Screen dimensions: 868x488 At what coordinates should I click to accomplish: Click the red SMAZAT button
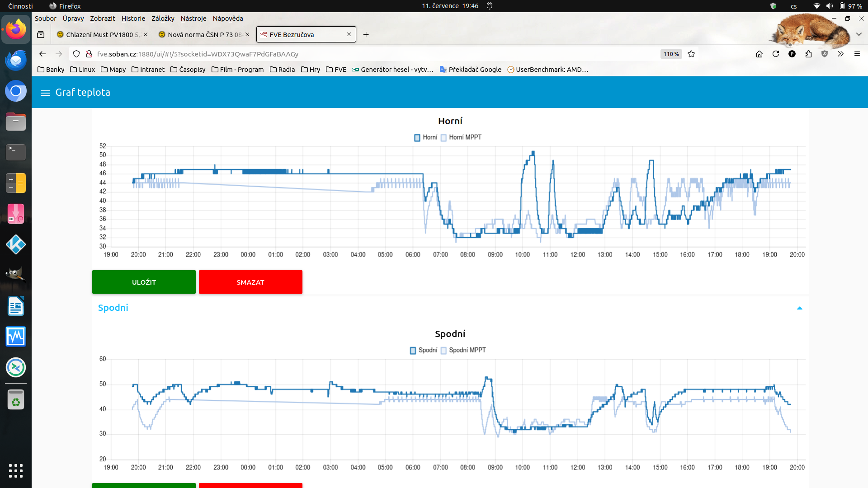tap(250, 282)
